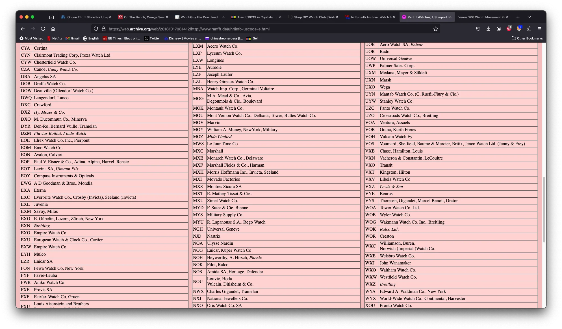
Task: Switch to WatchGuy File Download tab
Action: pos(199,17)
